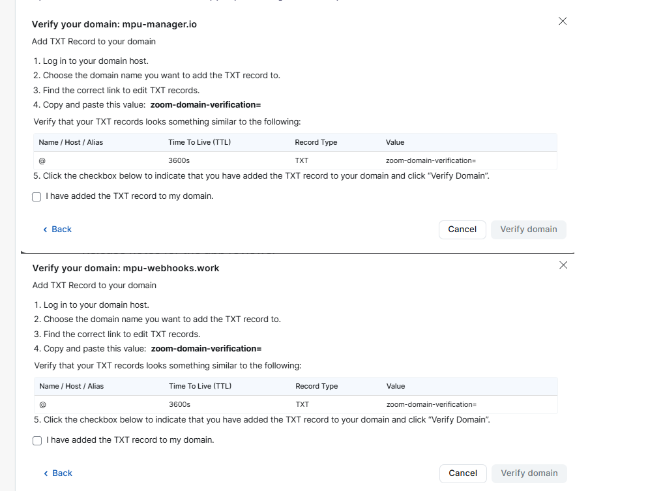Click the @ host cell in mpu-webhooks.work table
This screenshot has height=491, width=648.
click(42, 404)
